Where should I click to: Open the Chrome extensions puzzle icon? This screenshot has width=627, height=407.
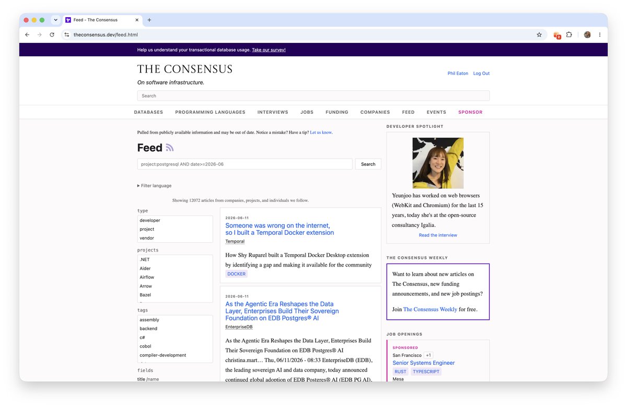569,34
